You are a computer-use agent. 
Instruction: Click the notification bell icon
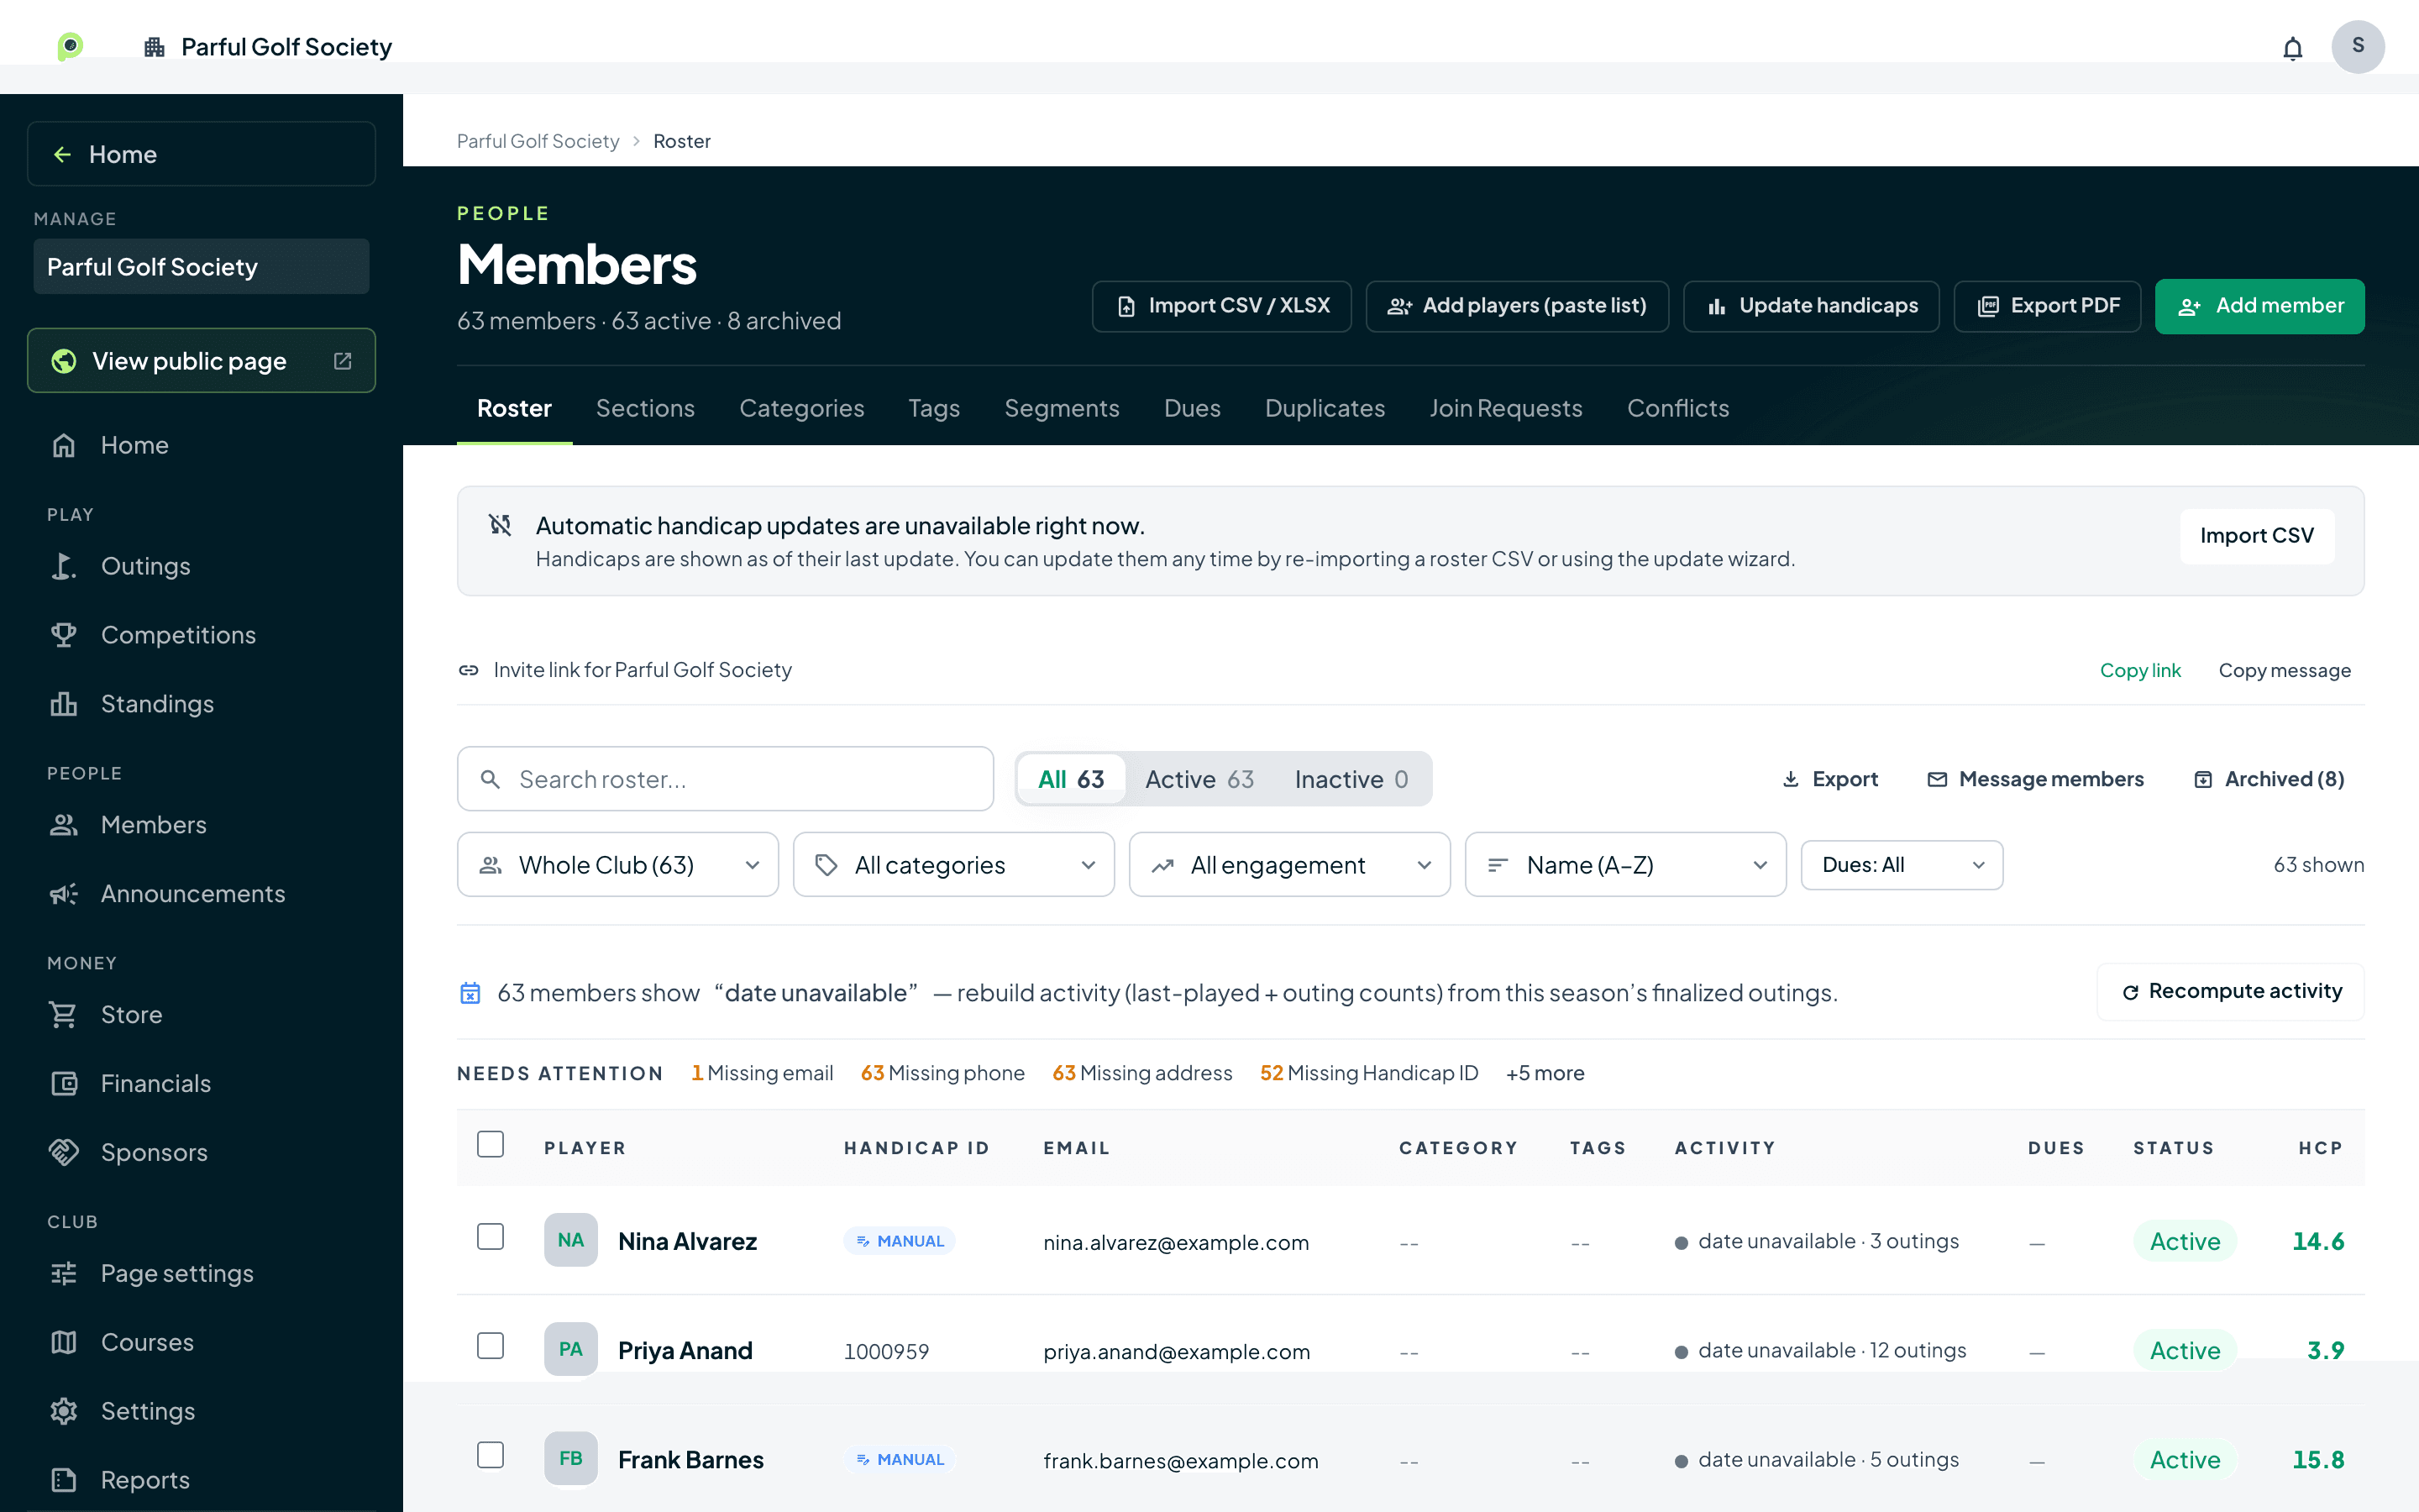(x=2292, y=48)
